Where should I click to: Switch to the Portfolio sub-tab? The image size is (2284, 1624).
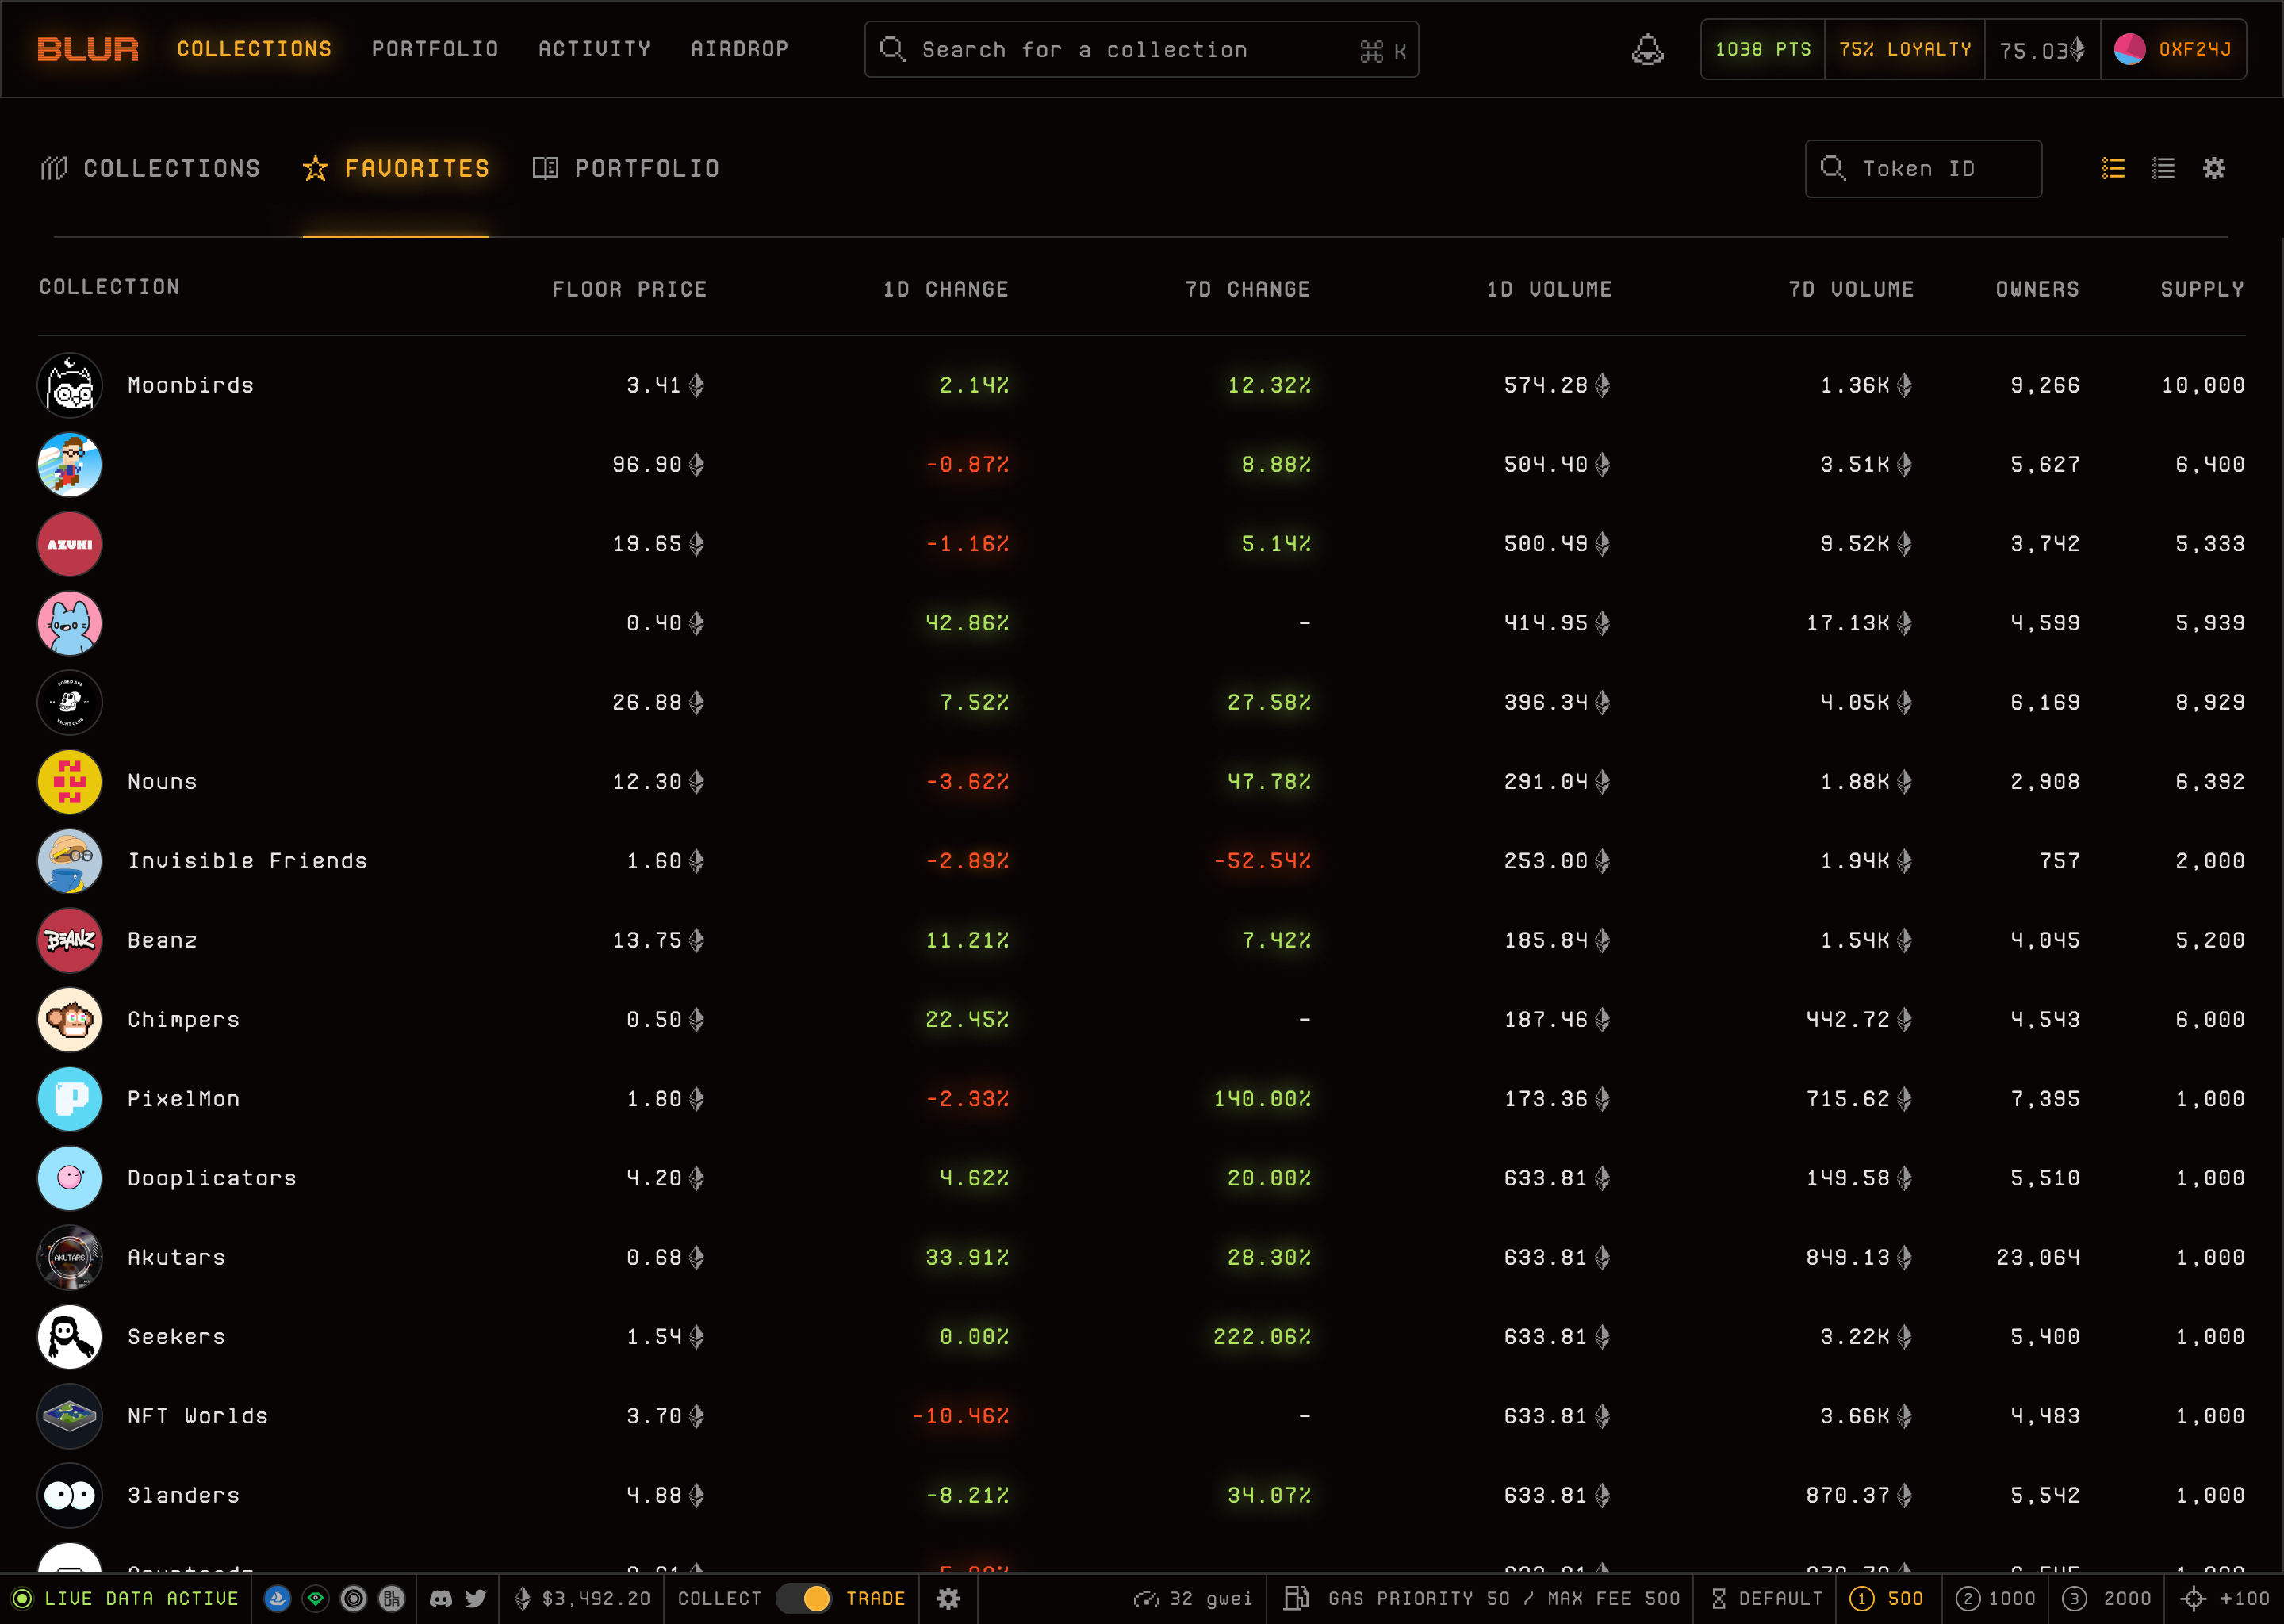coord(626,168)
